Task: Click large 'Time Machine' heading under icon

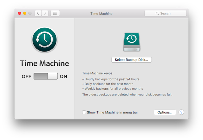Action: pos(44,63)
